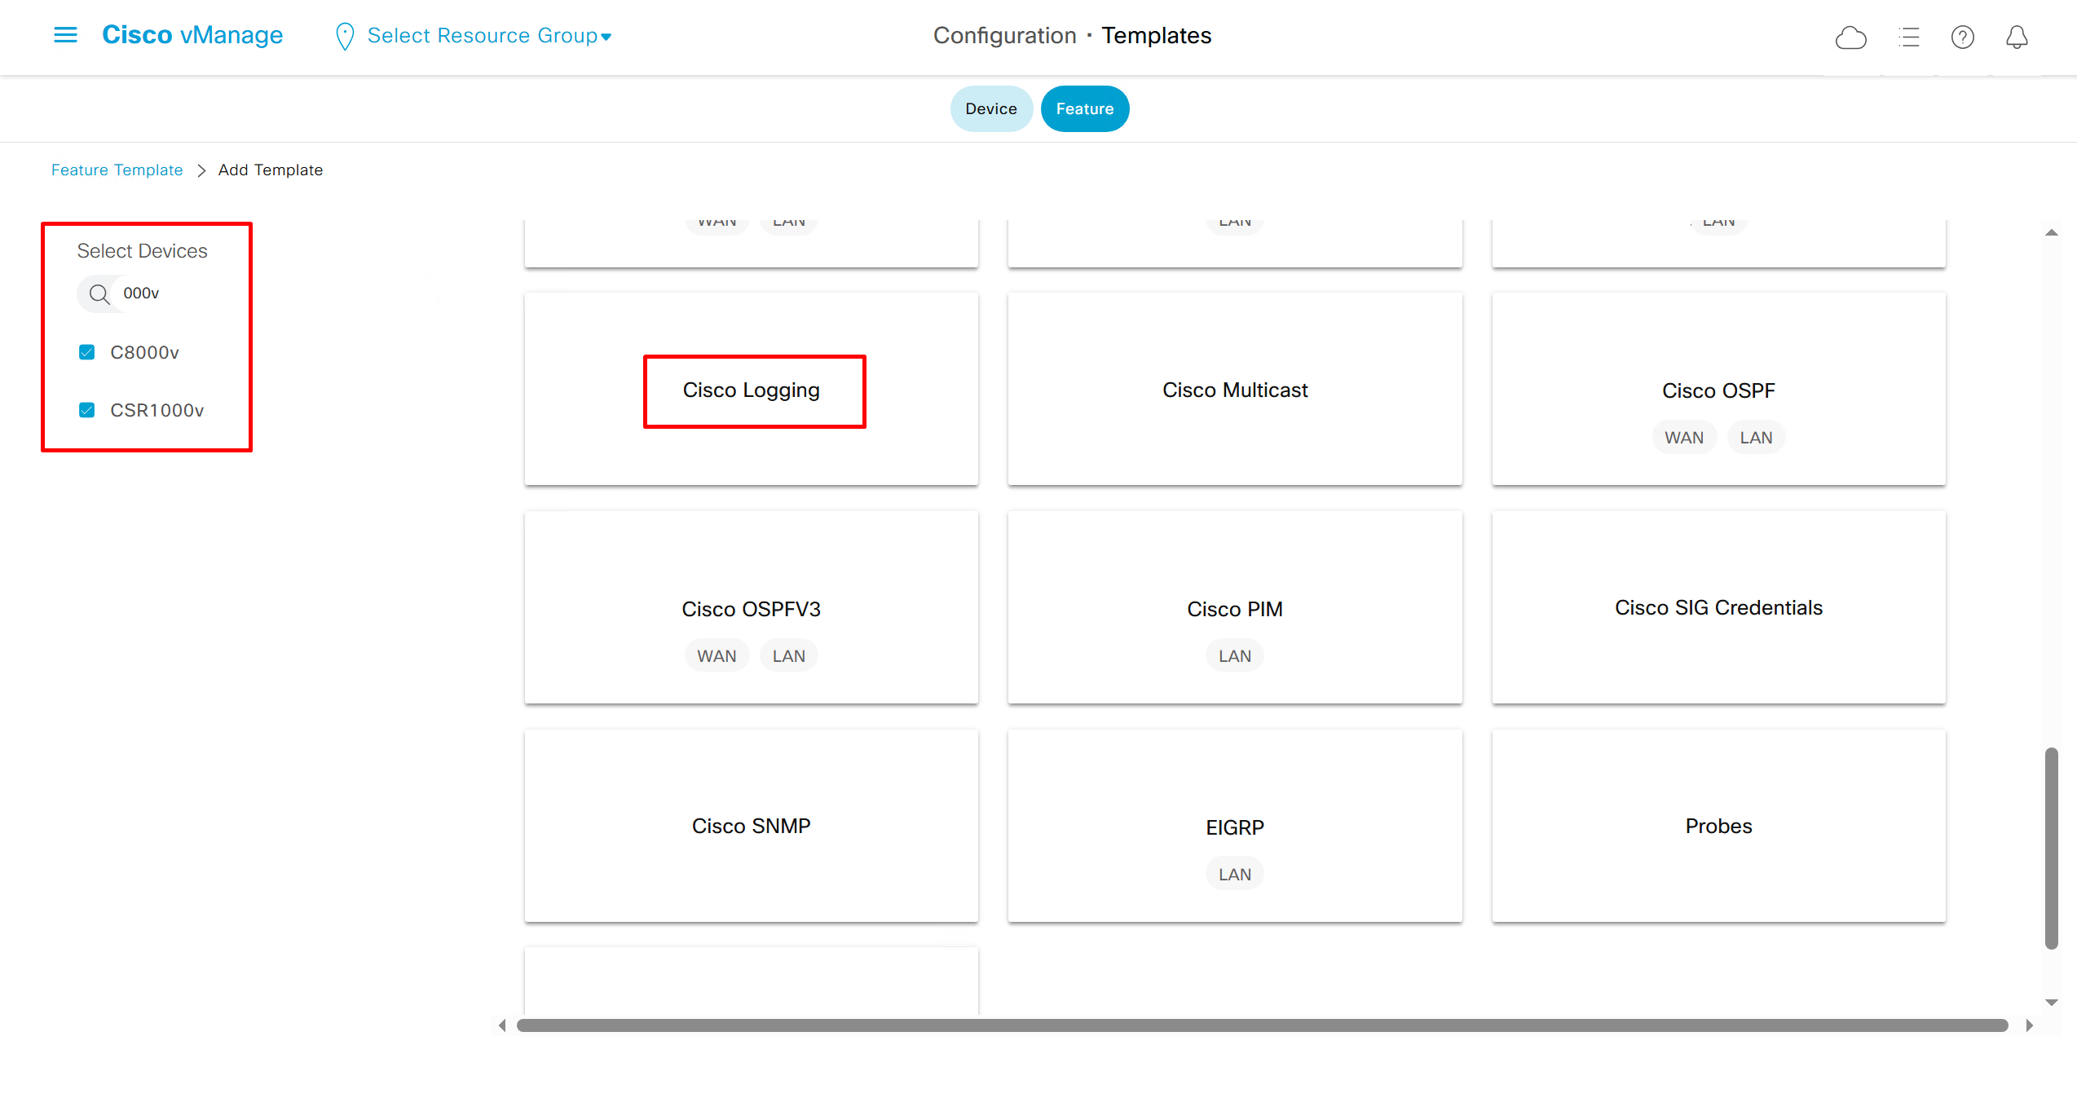The height and width of the screenshot is (1120, 2077).
Task: Open the hamburger navigation menu
Action: coord(65,35)
